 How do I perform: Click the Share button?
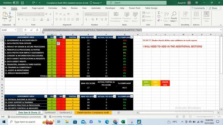click(x=214, y=8)
